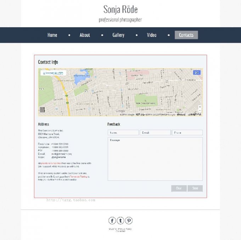Viewport: 241px width, 240px height.
Task: Click inside the Message text area
Action: pyautogui.click(x=155, y=159)
